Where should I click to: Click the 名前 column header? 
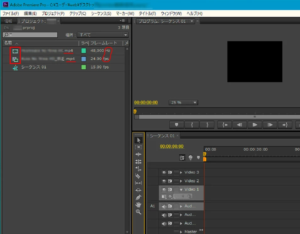8,43
